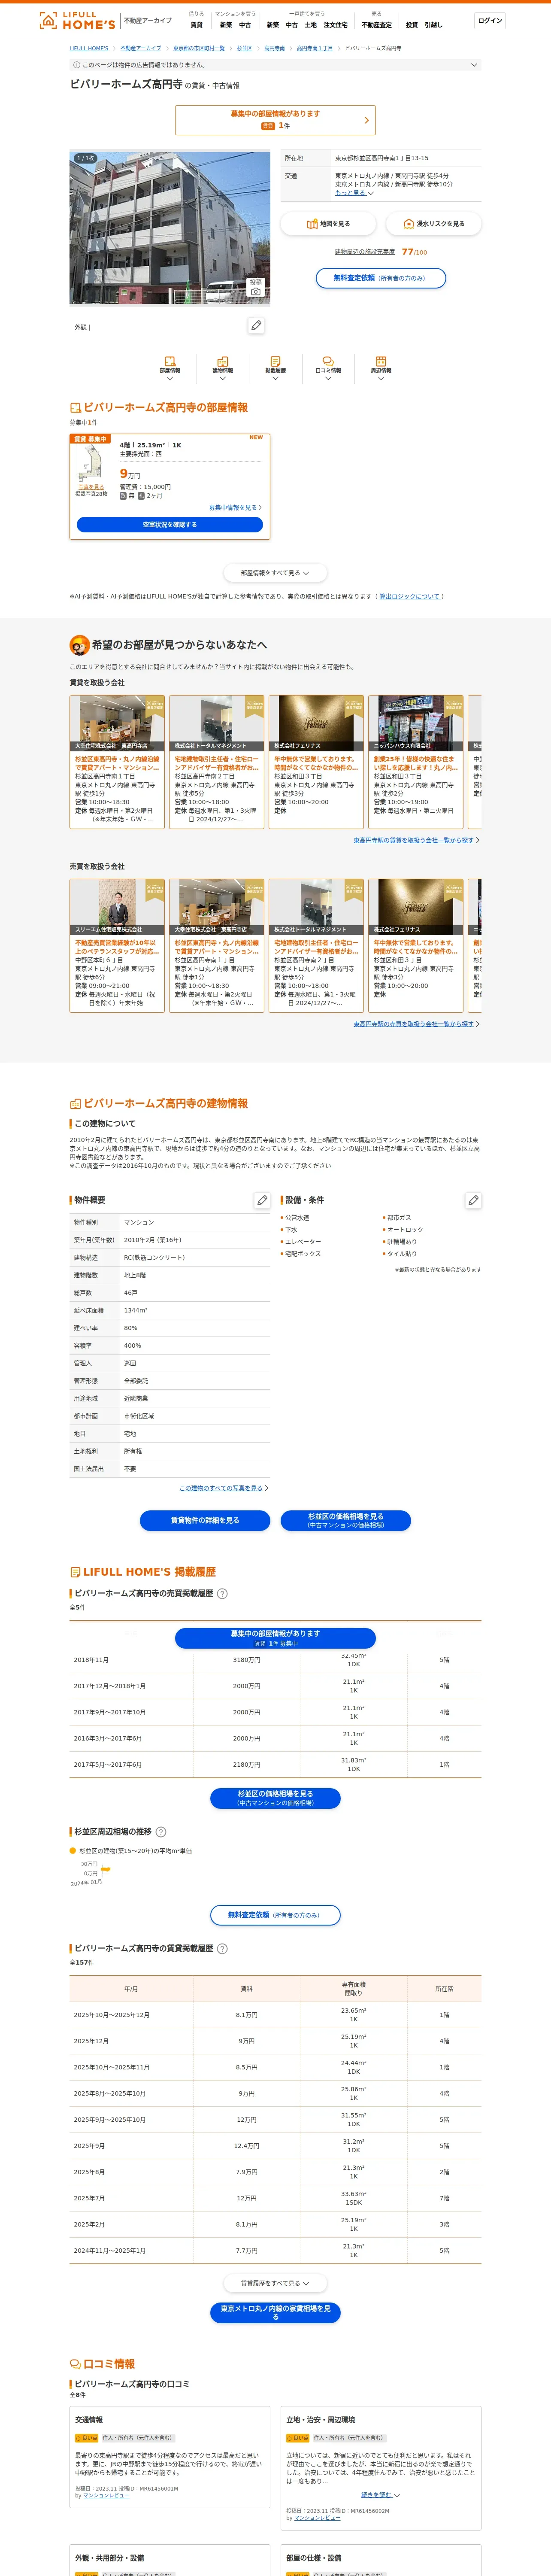
Task: Edit 設備・条件 with the pencil icon
Action: pos(473,1200)
